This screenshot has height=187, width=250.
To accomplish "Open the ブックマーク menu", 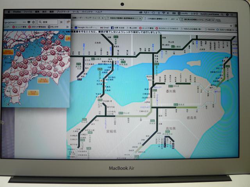I will point(63,12).
